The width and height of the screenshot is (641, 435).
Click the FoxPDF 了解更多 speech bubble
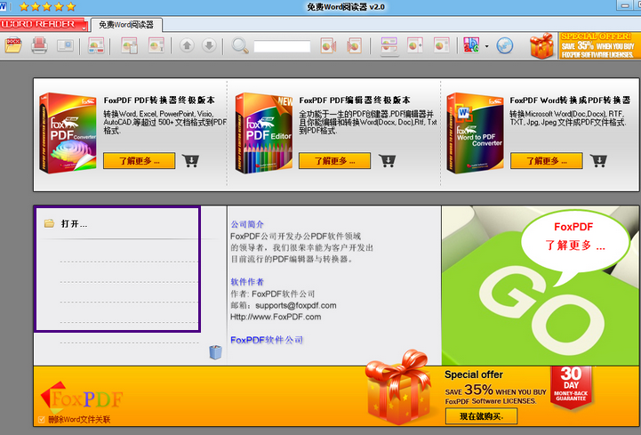pos(574,244)
